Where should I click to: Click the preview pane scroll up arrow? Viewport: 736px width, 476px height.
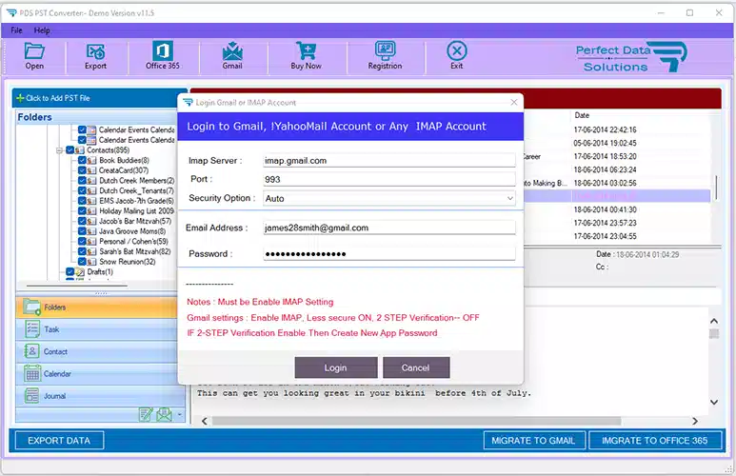[x=714, y=321]
